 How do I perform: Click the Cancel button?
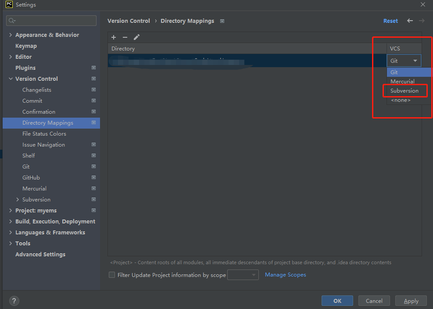point(374,301)
